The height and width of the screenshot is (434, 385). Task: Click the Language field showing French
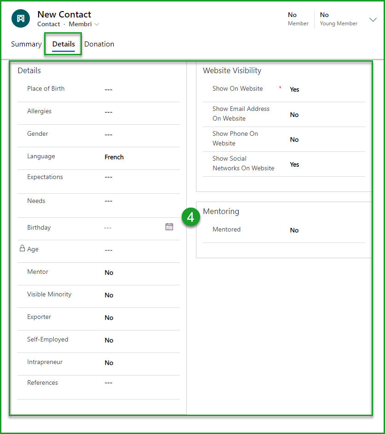114,157
